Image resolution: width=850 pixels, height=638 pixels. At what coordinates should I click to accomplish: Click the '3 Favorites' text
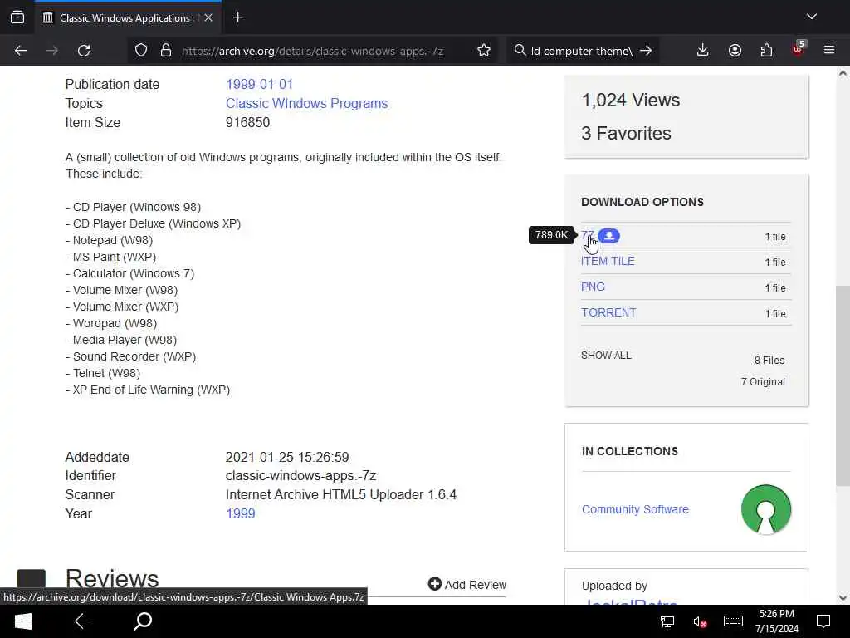626,133
